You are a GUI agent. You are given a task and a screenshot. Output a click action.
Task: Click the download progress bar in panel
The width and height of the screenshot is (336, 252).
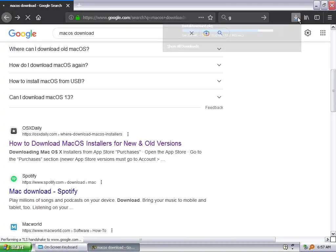point(228,31)
